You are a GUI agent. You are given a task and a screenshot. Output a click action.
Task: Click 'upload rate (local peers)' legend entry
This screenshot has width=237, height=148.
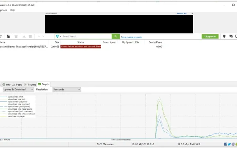pyautogui.click(x=19, y=107)
